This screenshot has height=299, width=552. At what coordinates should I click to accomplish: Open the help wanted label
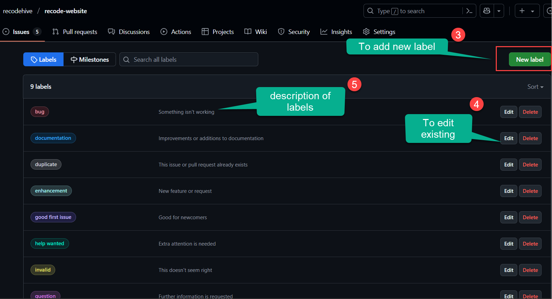[x=50, y=244]
